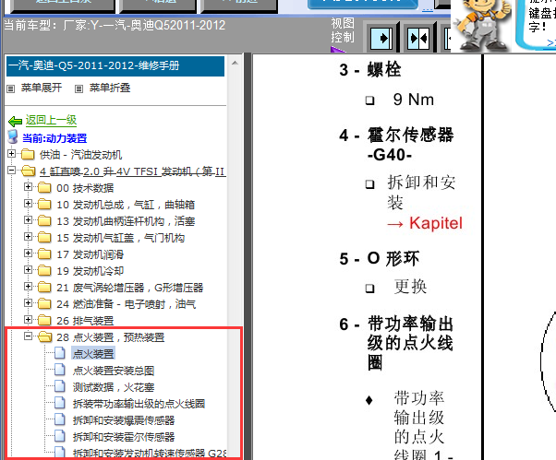Click the 菜单折叠 list icon
Viewport: 556px width, 460px height.
click(x=79, y=88)
